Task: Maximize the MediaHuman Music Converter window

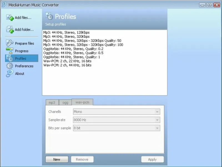Action: pos(210,5)
